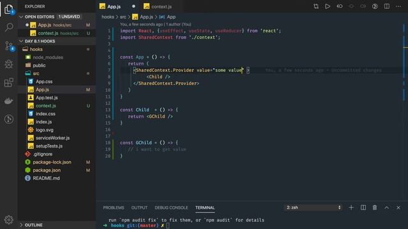The image size is (408, 229).
Task: Click src in the breadcrumb path
Action: [x=123, y=17]
